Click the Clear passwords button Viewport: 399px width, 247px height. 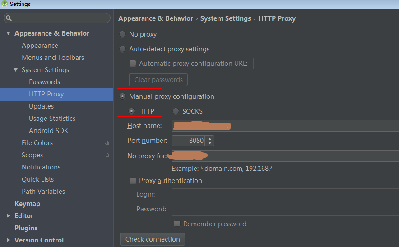[x=158, y=80]
